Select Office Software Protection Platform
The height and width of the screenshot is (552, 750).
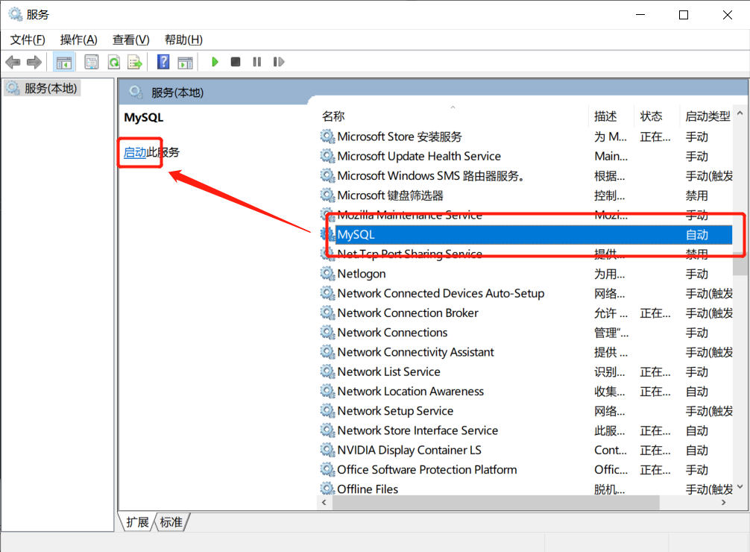[526, 470]
